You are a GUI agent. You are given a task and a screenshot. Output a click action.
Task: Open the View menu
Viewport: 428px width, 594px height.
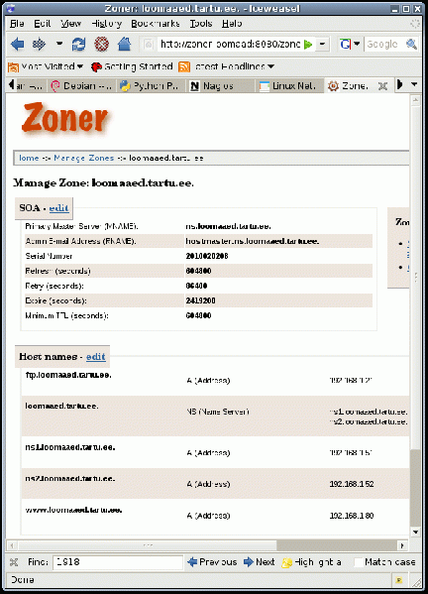click(x=70, y=24)
